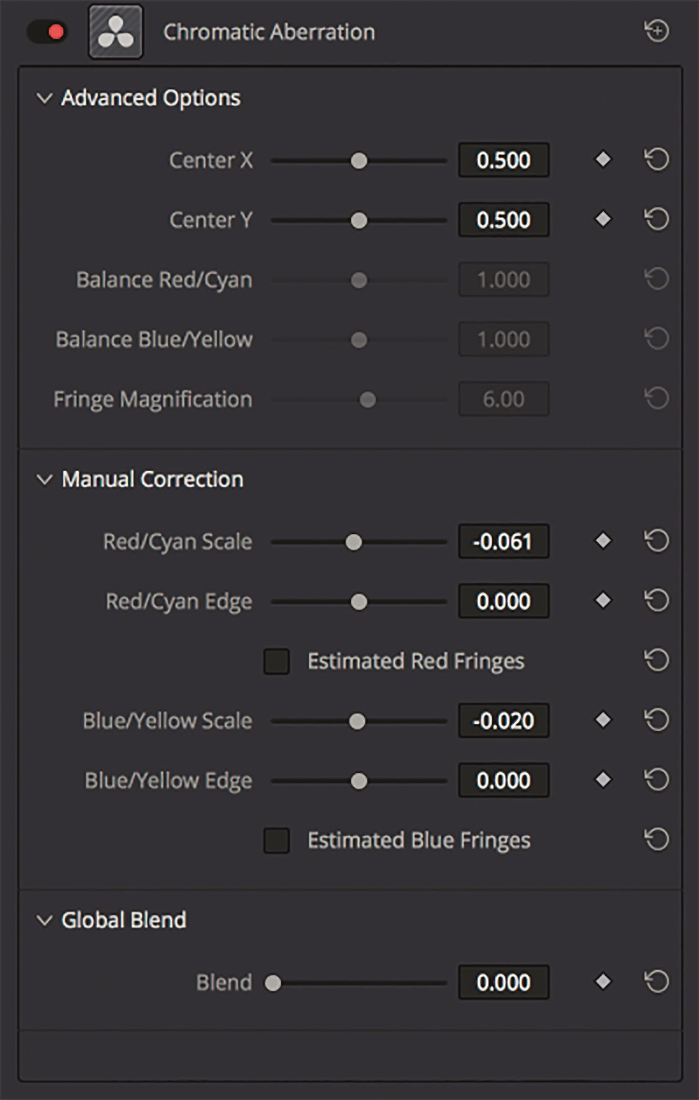
Task: Click the Blend slider handle
Action: pyautogui.click(x=273, y=983)
